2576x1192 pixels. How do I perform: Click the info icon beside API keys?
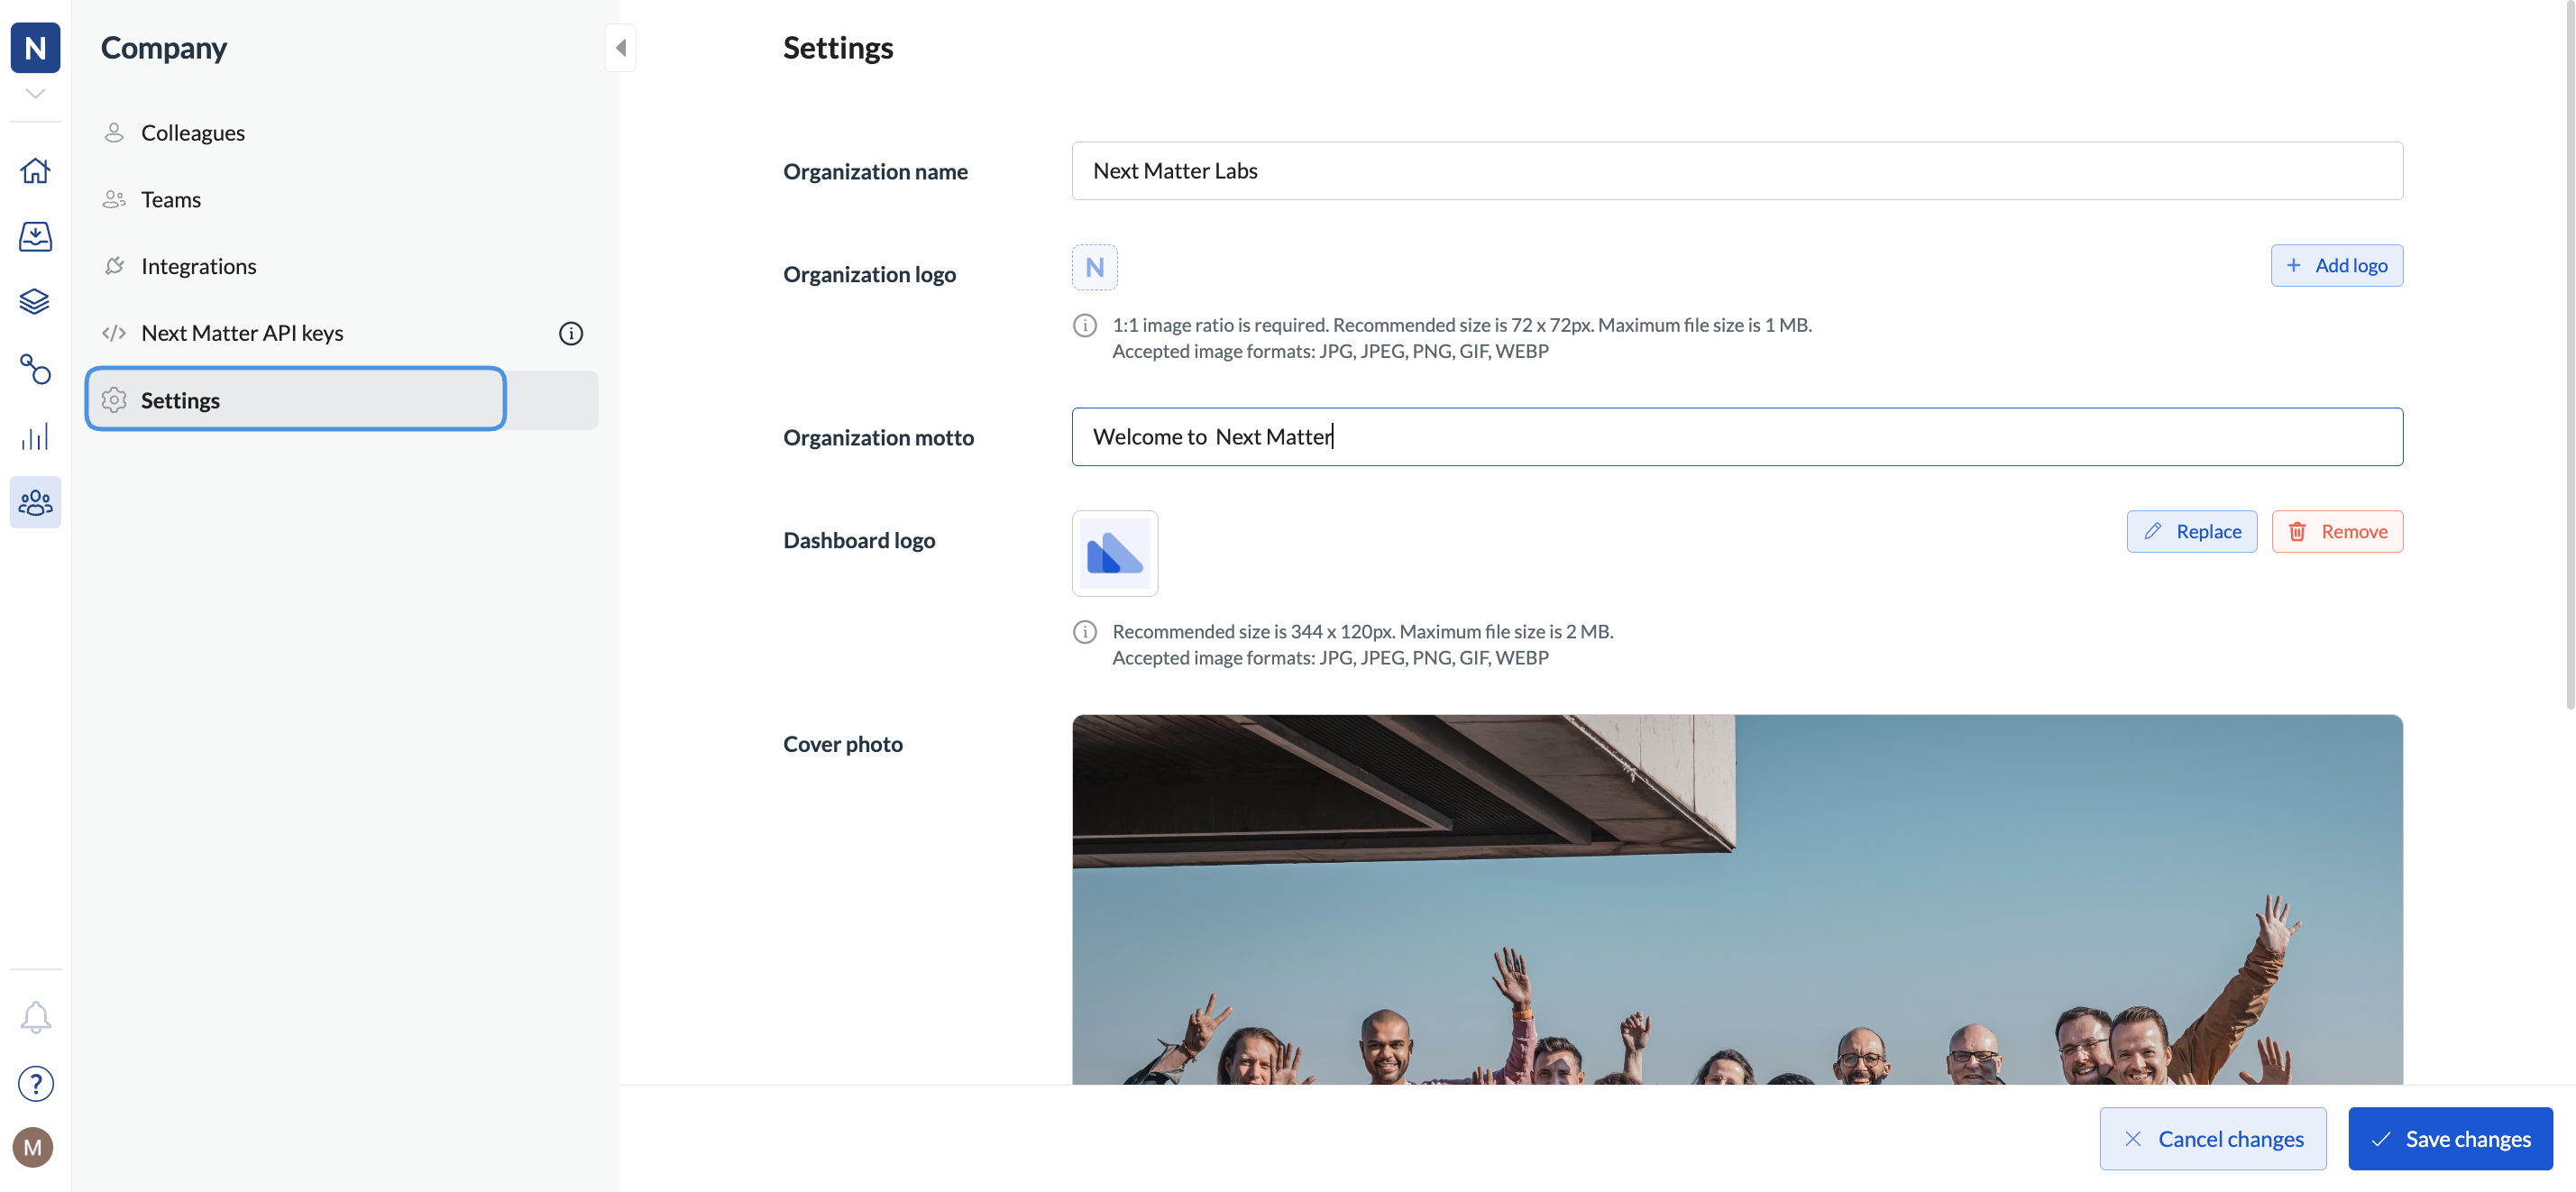[x=570, y=333]
